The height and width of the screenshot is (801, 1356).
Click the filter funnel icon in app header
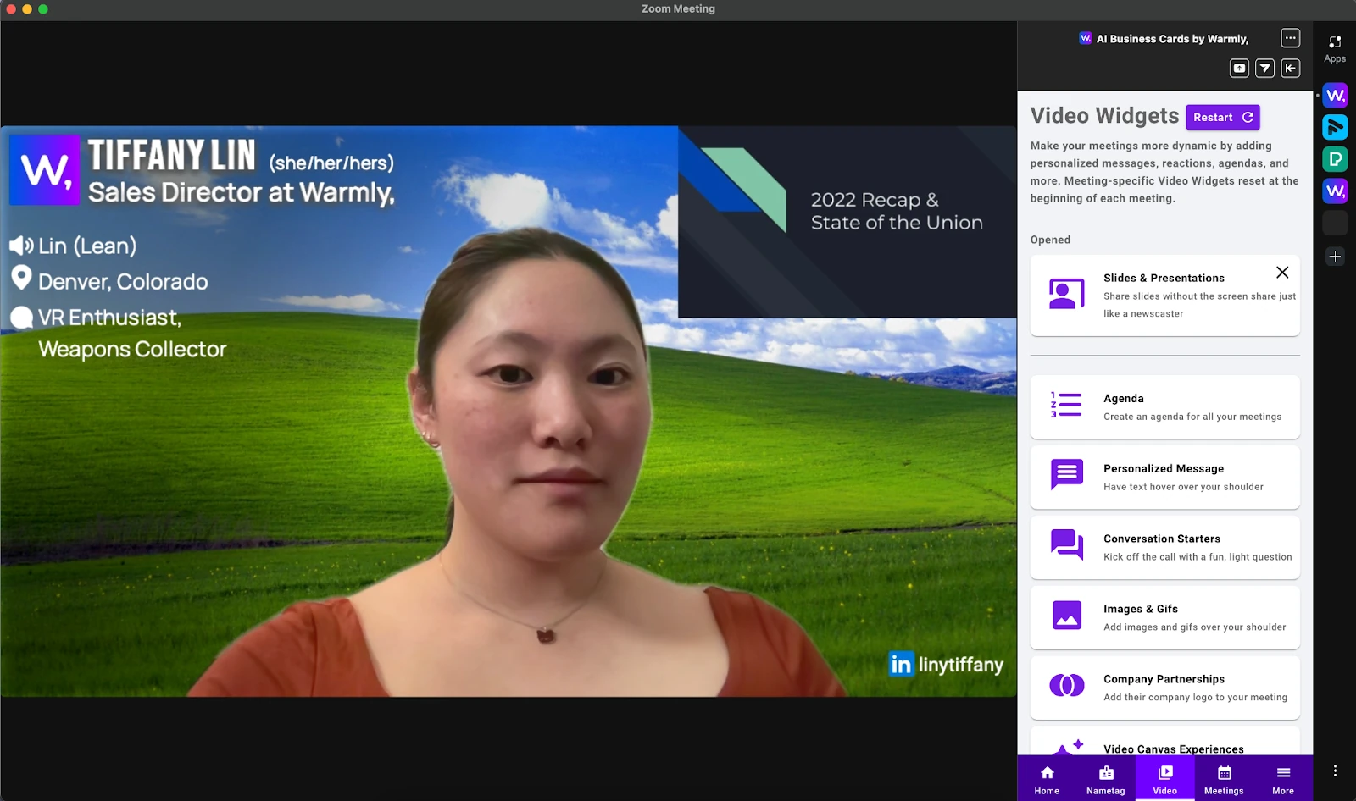click(1264, 69)
